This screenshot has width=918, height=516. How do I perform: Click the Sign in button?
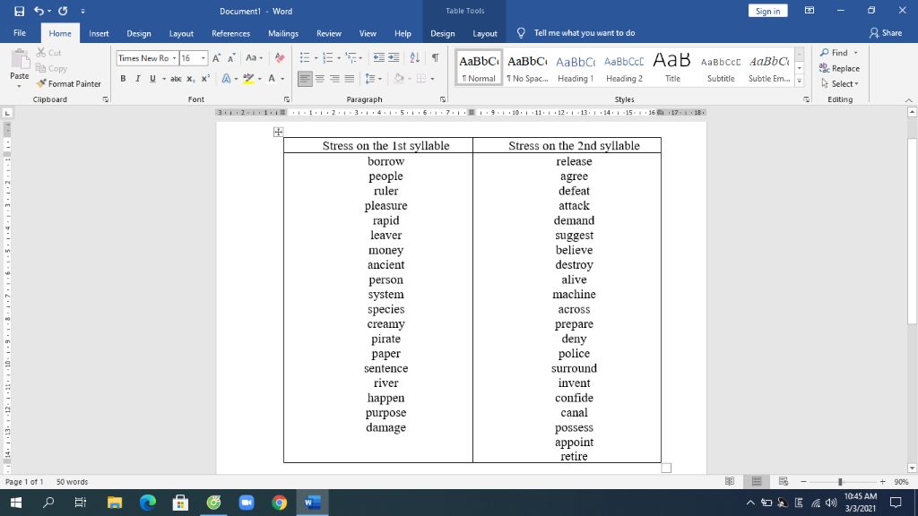point(767,11)
